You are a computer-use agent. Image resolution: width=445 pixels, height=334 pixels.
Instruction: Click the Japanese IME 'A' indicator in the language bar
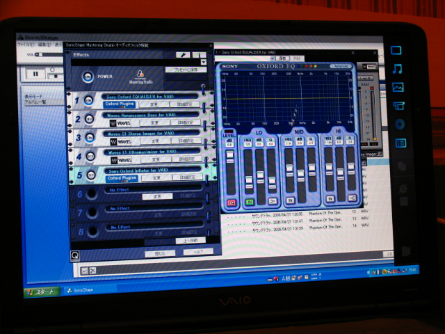click(284, 279)
